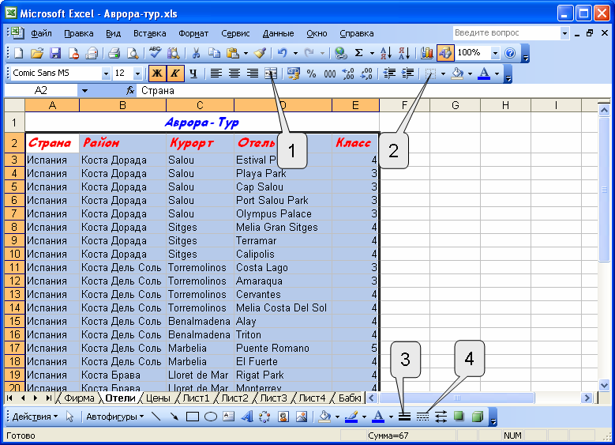Screen dimensions: 615x445
Task: Align text to the right
Action: 253,73
